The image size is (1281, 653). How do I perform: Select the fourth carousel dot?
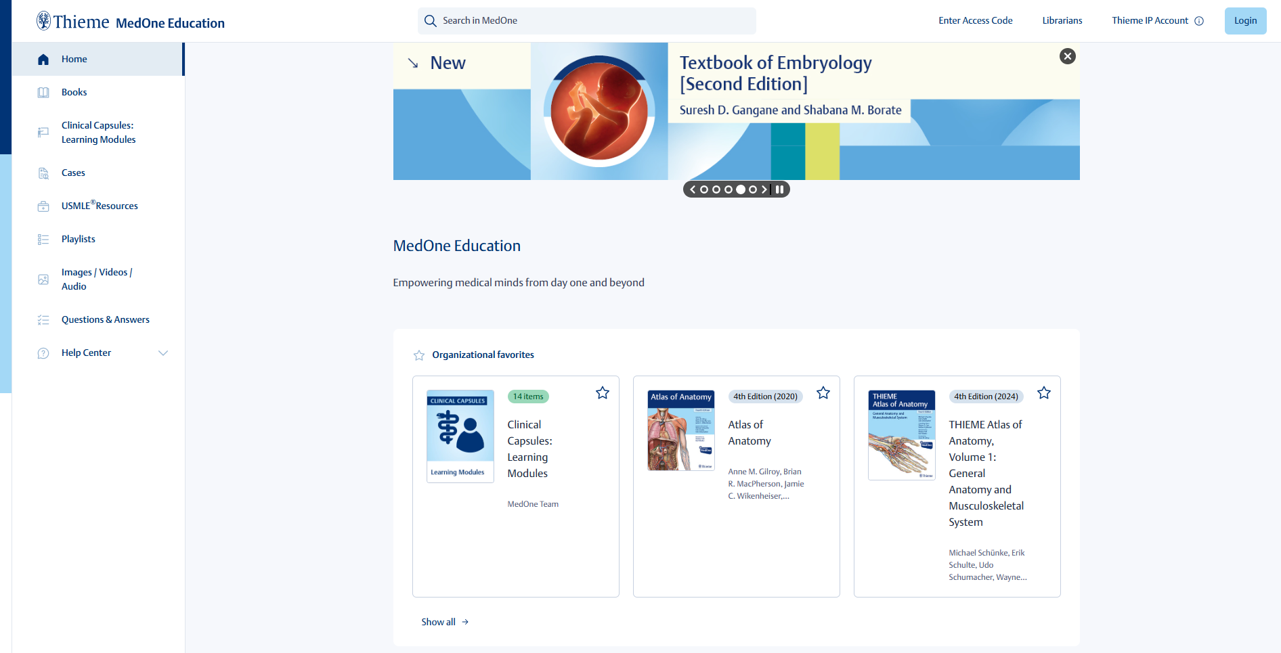coord(741,189)
